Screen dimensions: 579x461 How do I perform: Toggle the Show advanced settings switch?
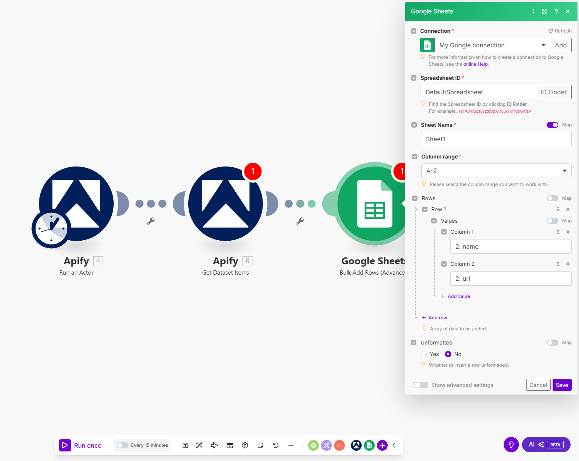pos(421,385)
